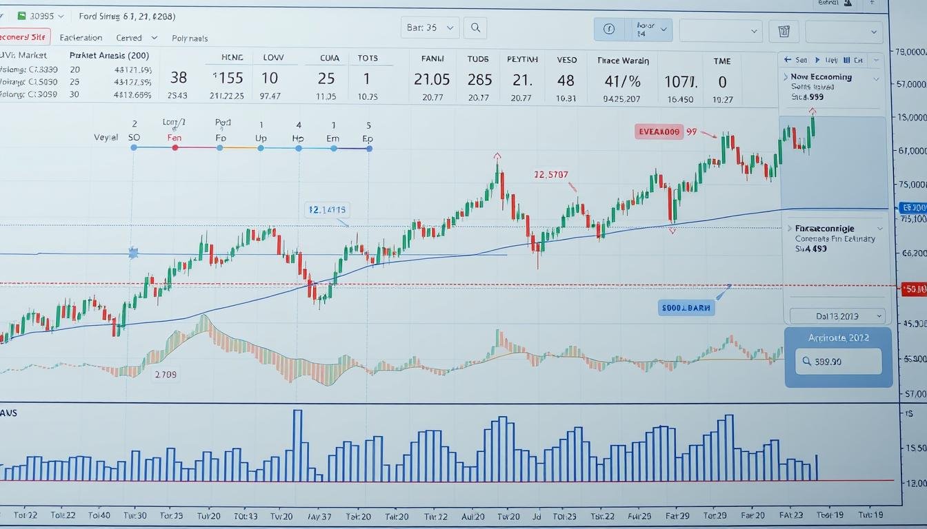Click the circled info icon in toolbar

[609, 30]
